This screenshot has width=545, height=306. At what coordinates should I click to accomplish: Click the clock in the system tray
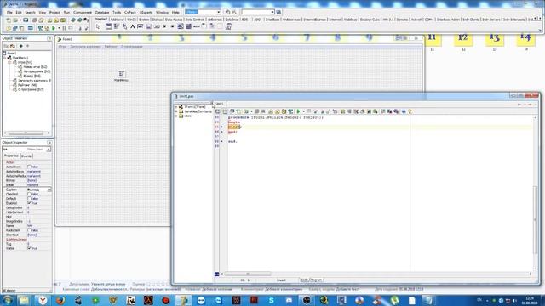coord(530,300)
